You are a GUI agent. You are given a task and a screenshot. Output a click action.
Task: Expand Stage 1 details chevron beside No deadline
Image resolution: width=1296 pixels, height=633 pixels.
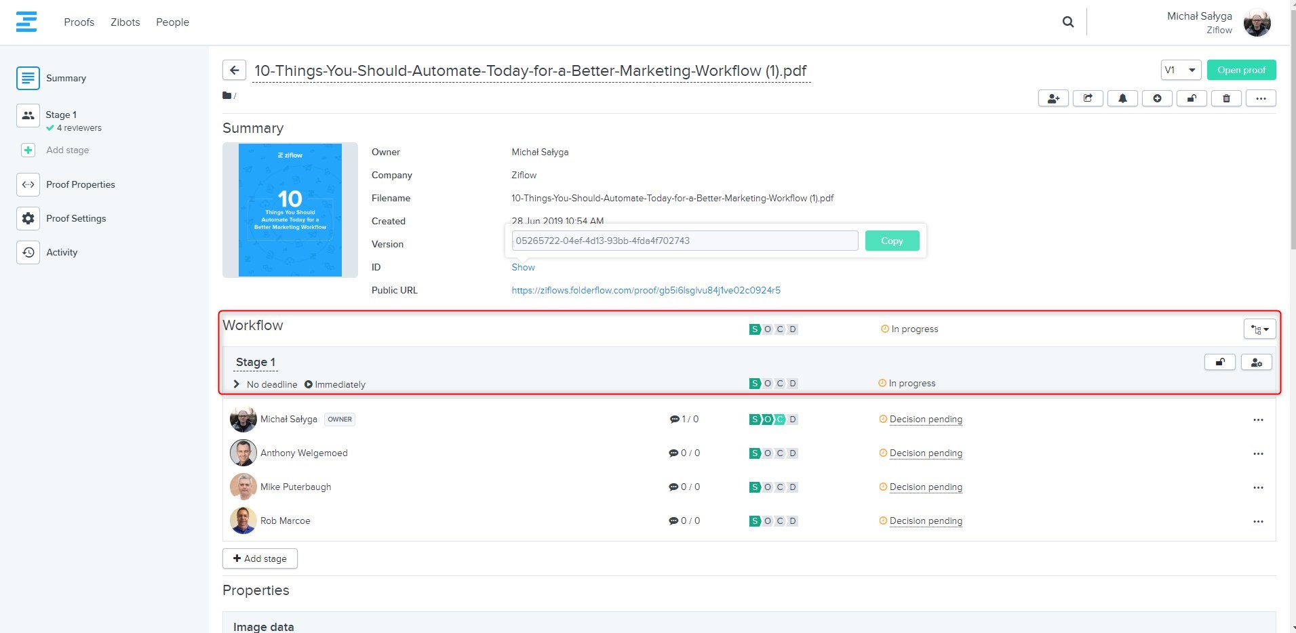(237, 384)
